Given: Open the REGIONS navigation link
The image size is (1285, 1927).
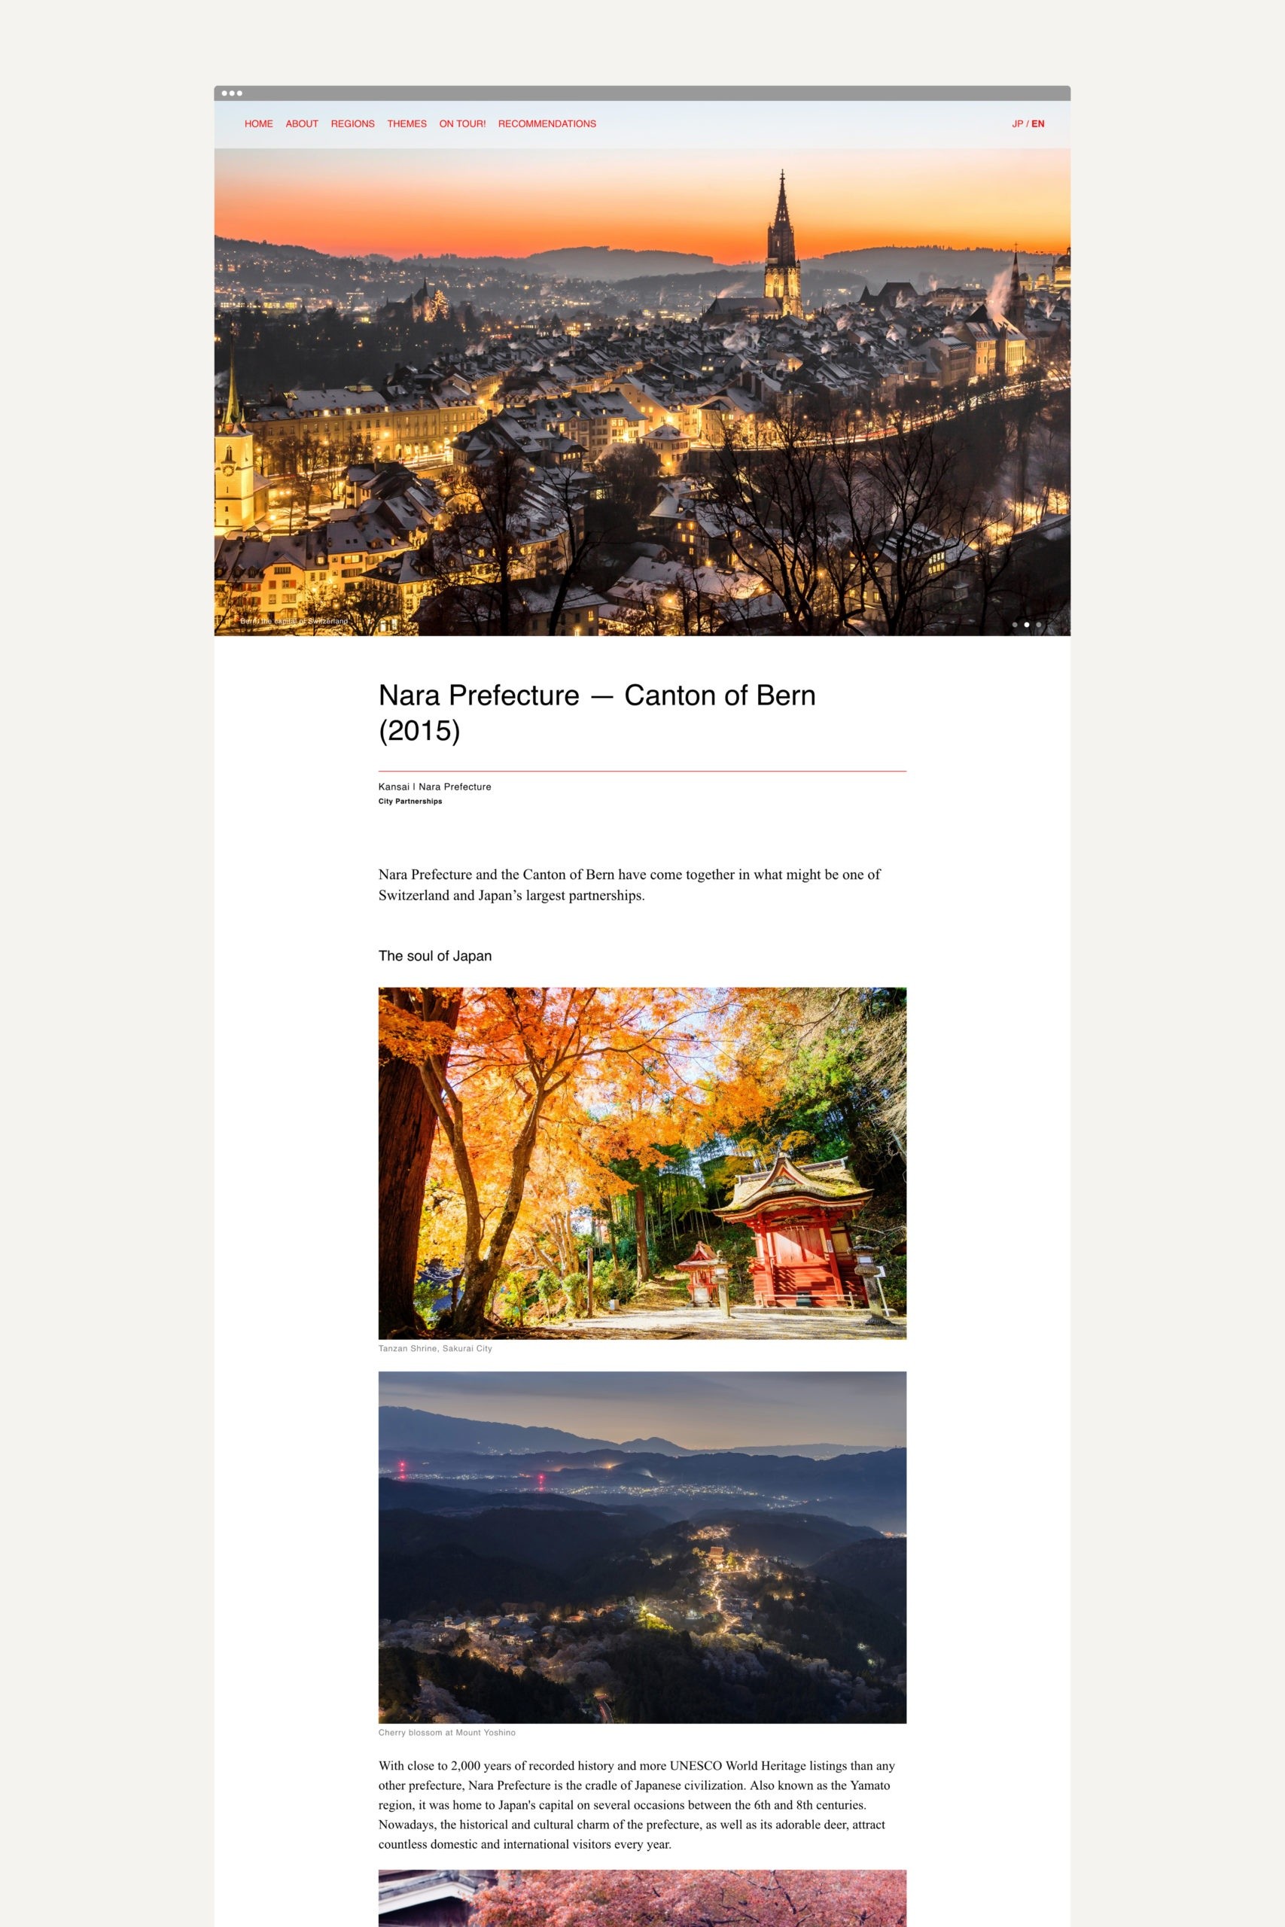Looking at the screenshot, I should click(x=352, y=123).
